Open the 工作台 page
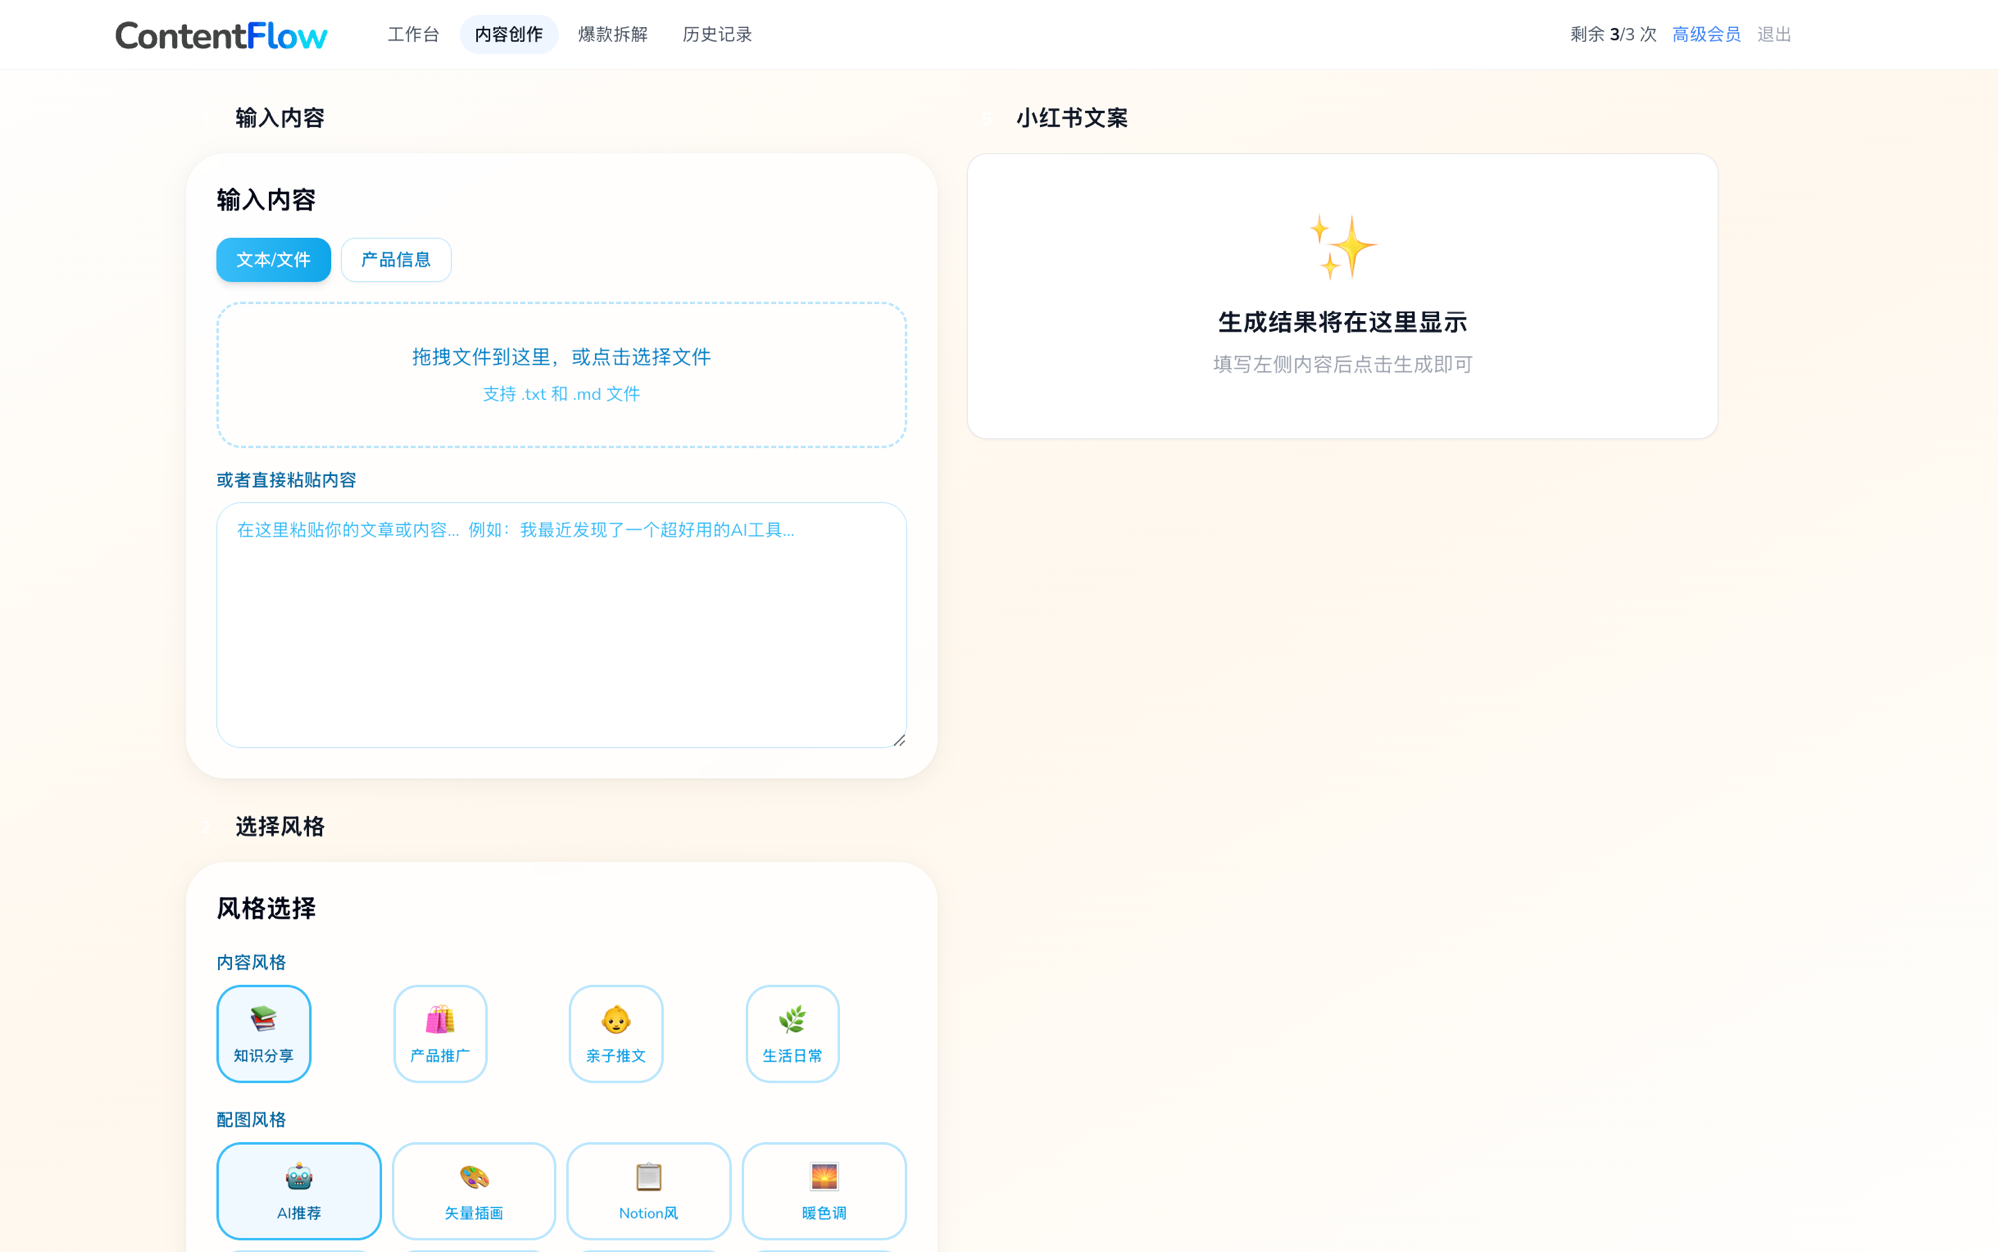1998x1252 pixels. coord(414,34)
